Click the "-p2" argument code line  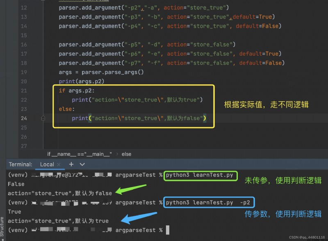144,8
